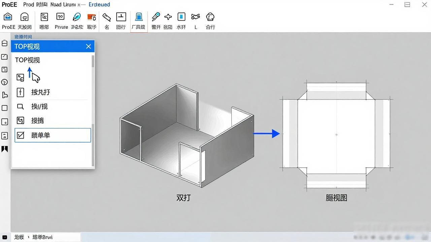Click the unfolded flat pattern drawing

tap(336, 136)
